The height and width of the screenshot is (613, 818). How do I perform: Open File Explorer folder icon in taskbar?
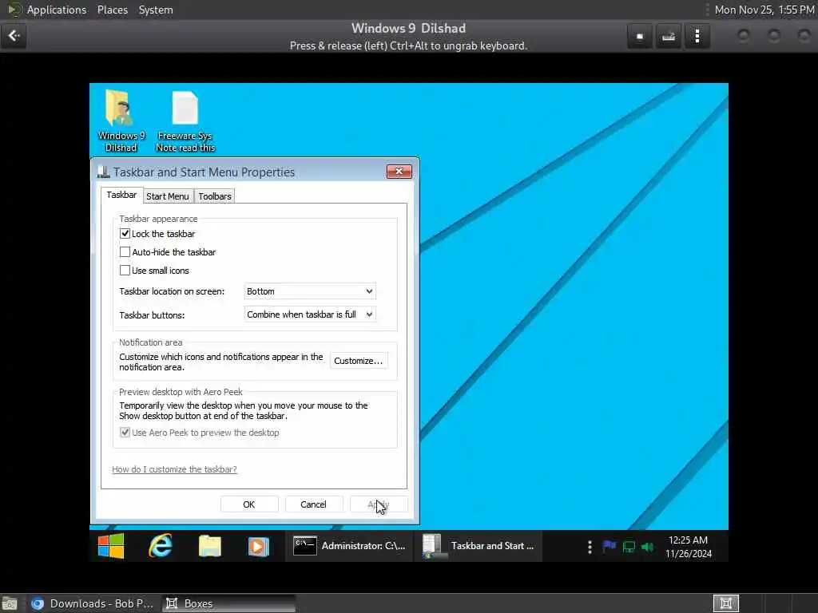210,546
